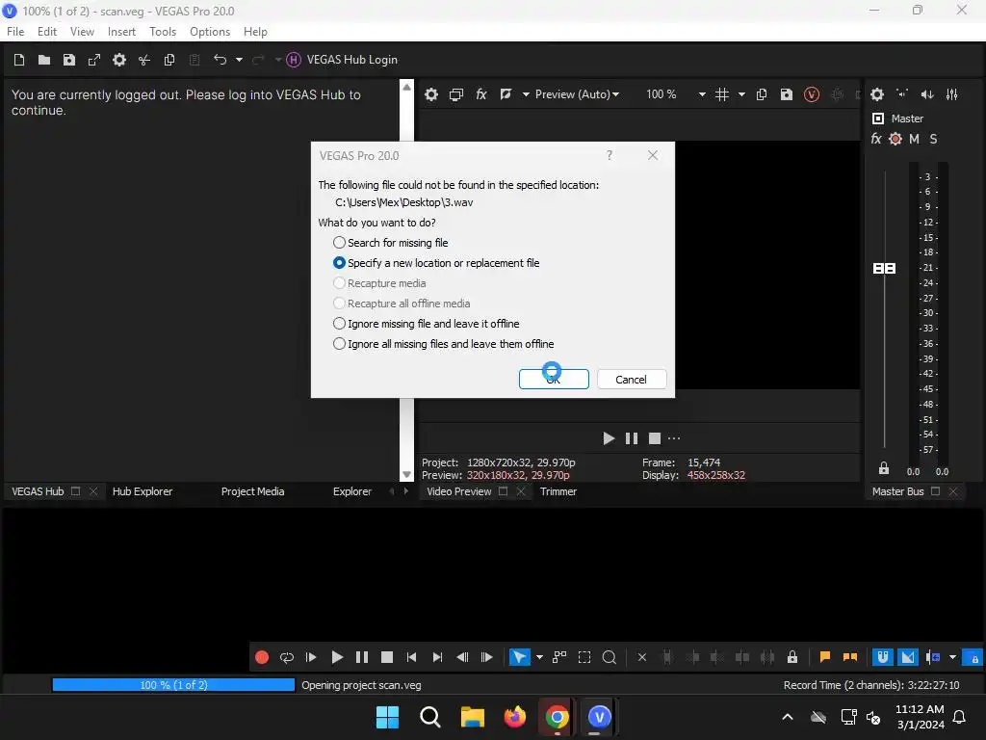Mute the Master bus with the M button

point(914,139)
